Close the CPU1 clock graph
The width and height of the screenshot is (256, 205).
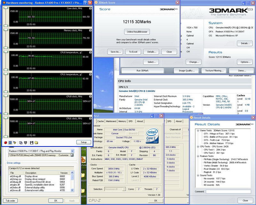[x=90, y=119]
